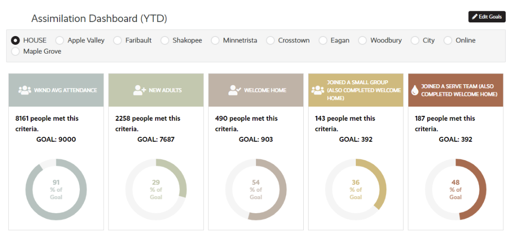The image size is (513, 240).
Task: Select the Online radio button
Action: click(x=448, y=40)
